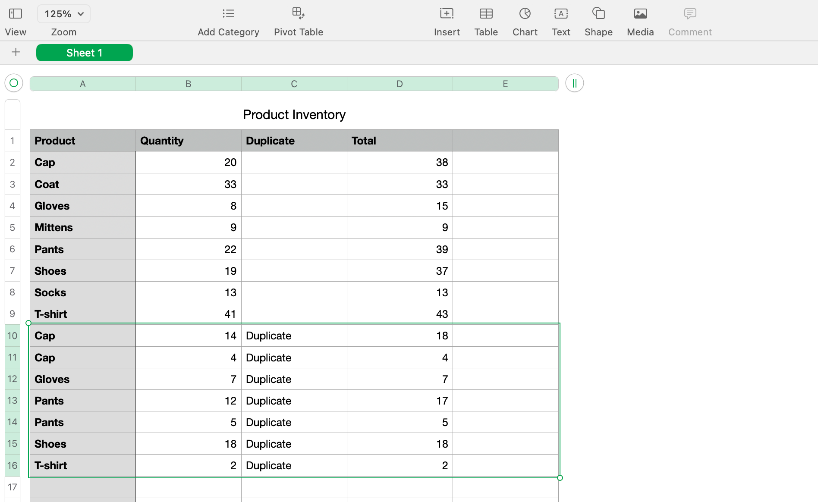Screen dimensions: 818x502
Task: Add a new sheet with plus button
Action: pos(16,52)
